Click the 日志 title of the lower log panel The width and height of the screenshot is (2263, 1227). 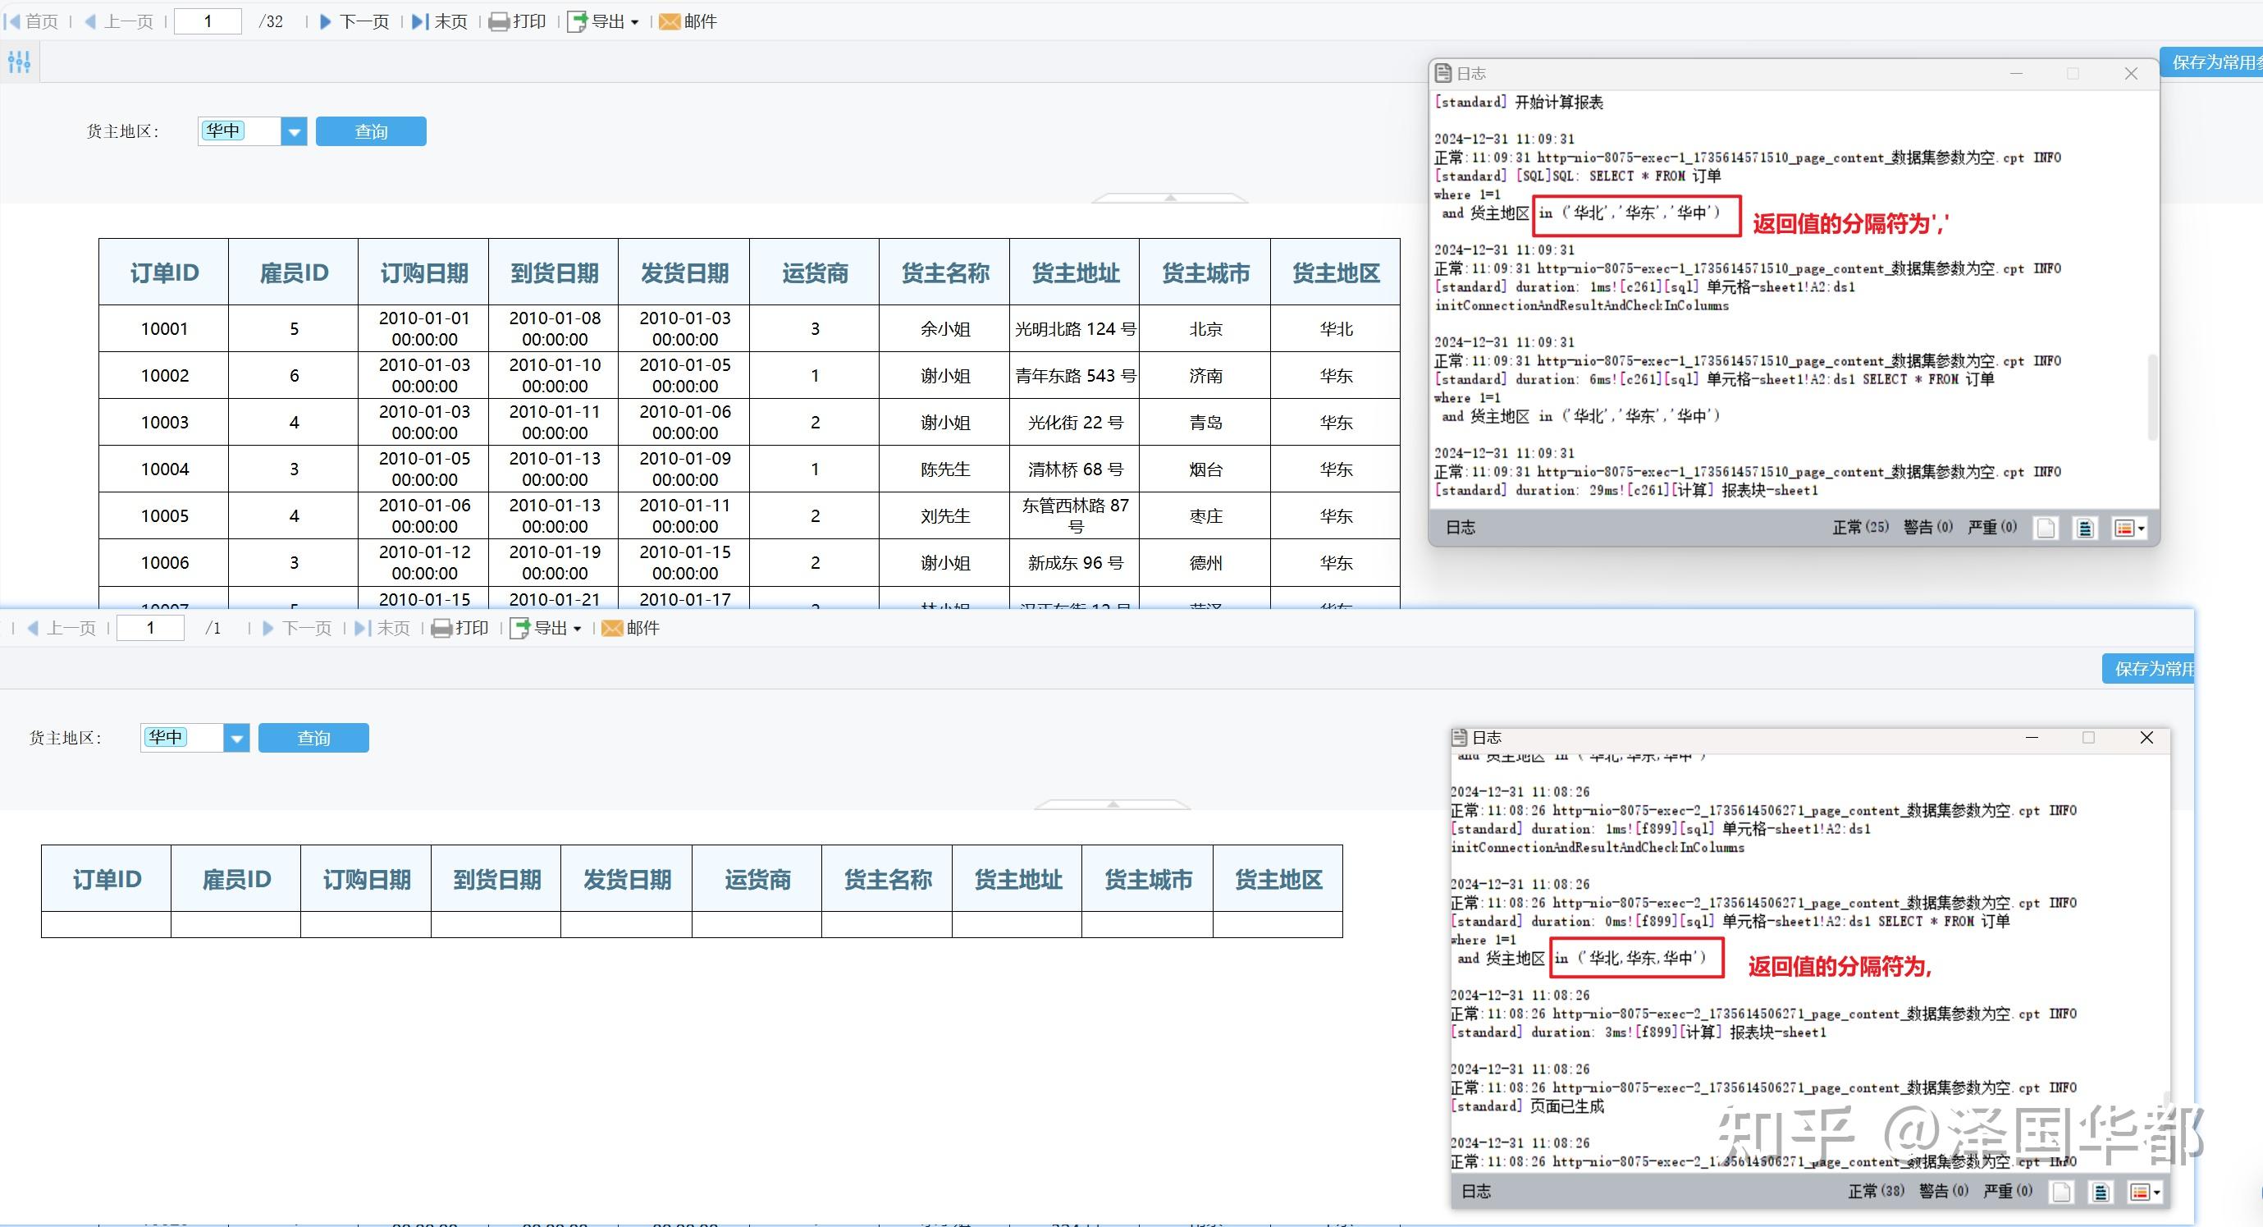1487,736
